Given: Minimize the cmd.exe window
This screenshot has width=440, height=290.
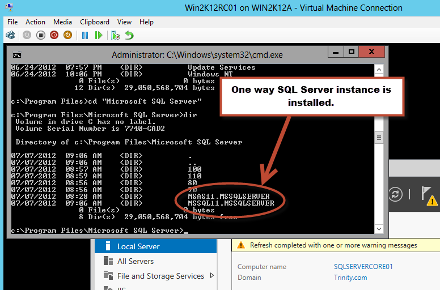Looking at the screenshot, I should [336, 52].
